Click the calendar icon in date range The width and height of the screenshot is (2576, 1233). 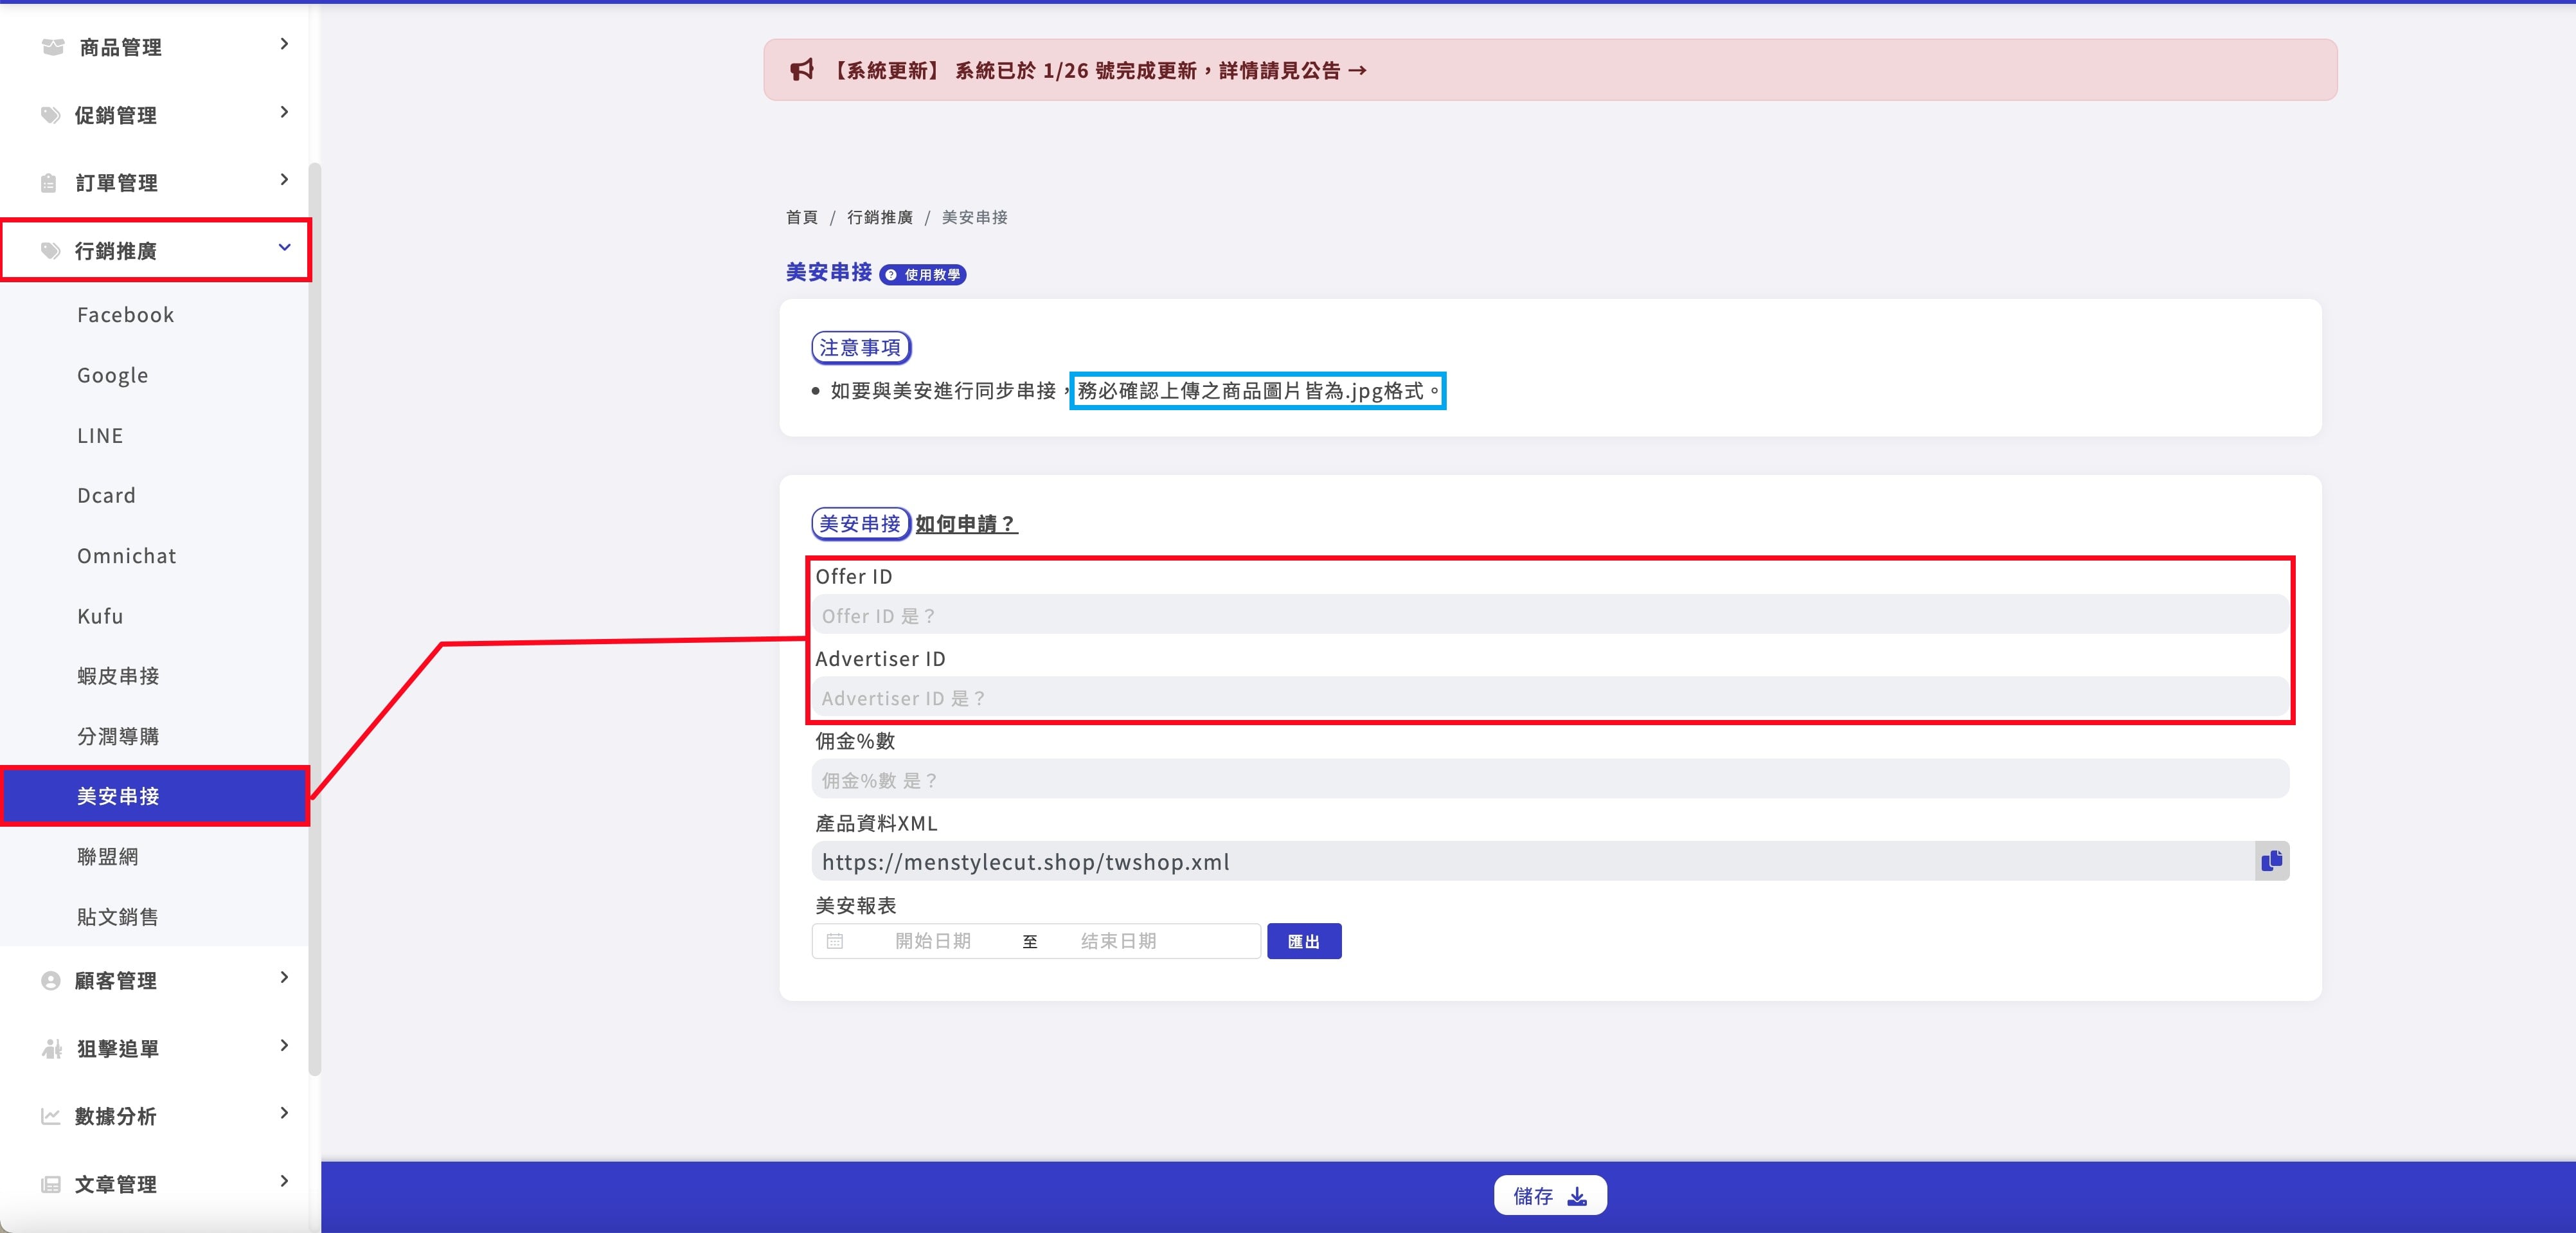[835, 941]
